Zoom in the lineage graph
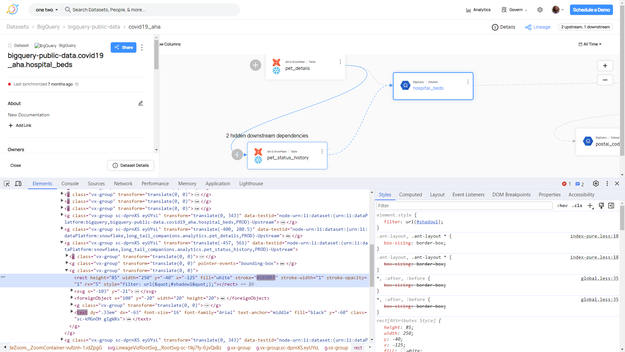The image size is (625, 352). (605, 66)
